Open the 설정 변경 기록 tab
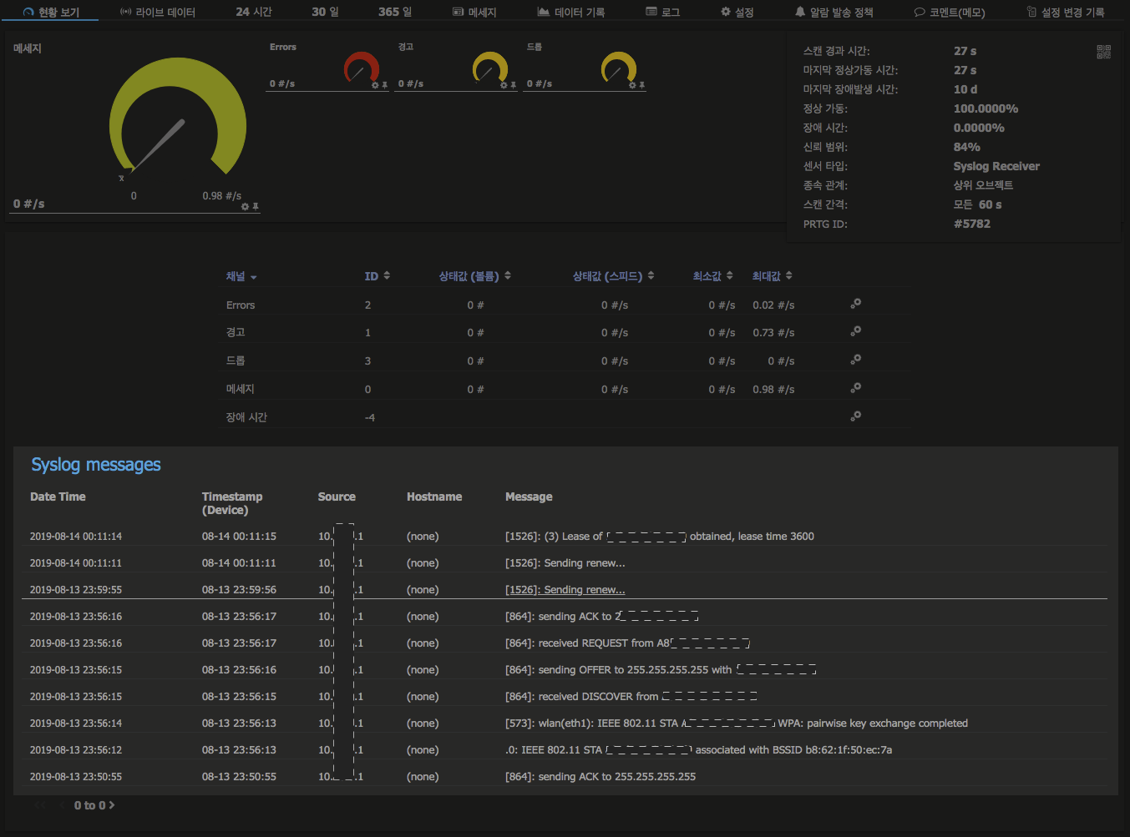Image resolution: width=1130 pixels, height=837 pixels. [x=1066, y=12]
